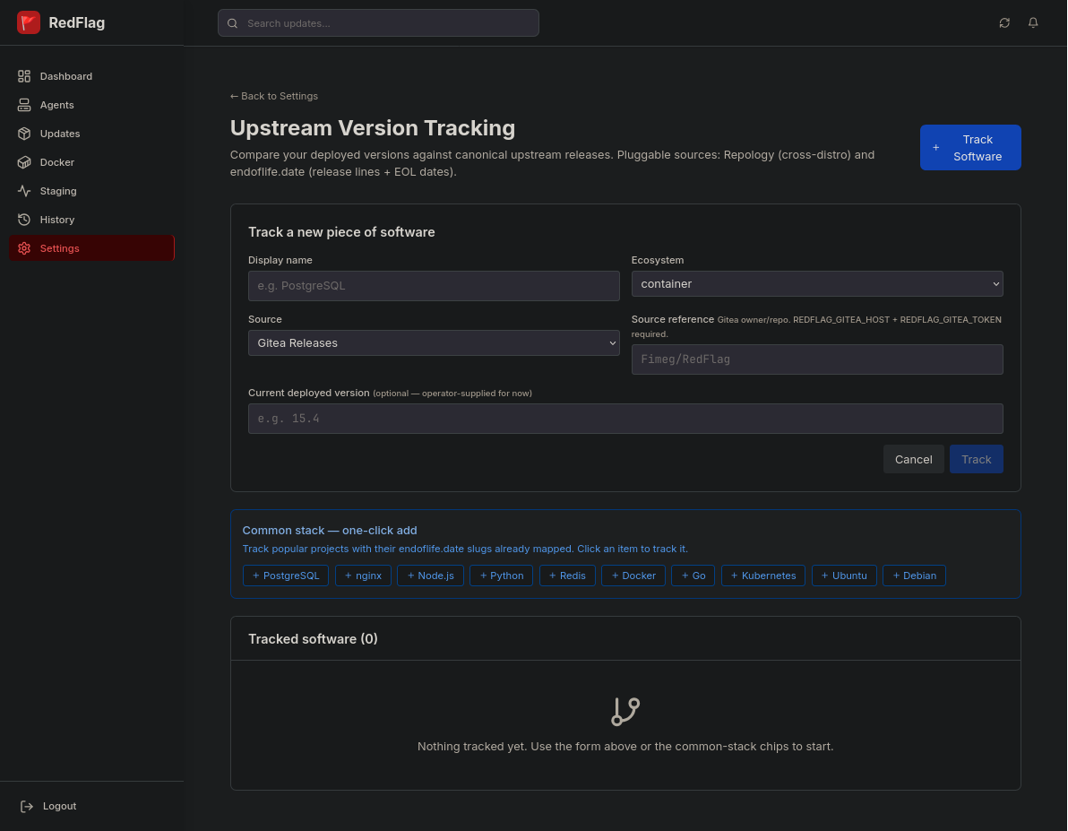Focus the Source reference input field
The width and height of the screenshot is (1068, 831).
click(x=816, y=359)
